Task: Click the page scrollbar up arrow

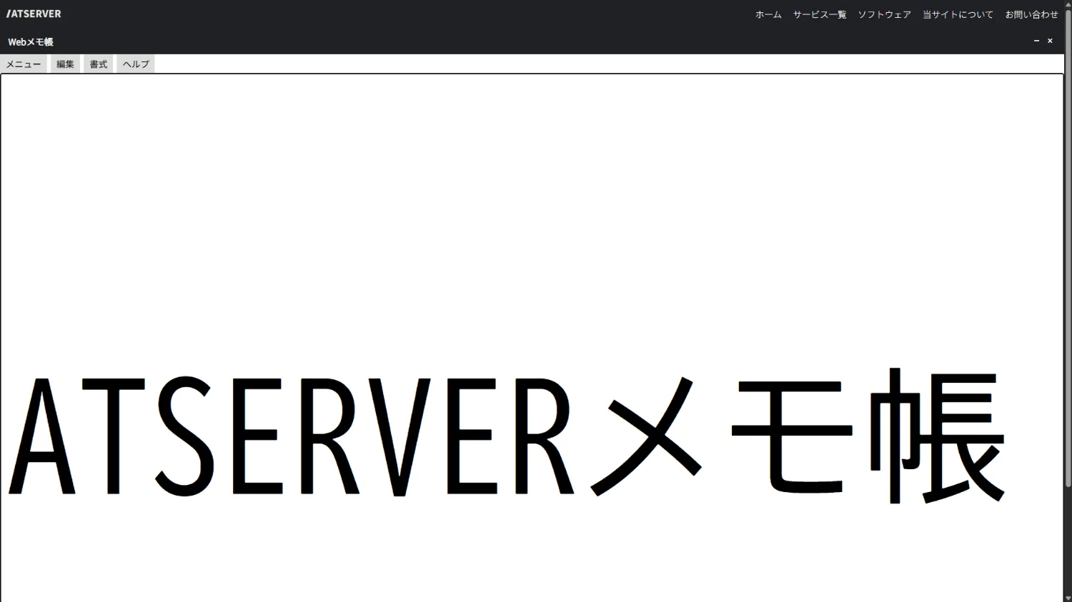Action: point(1068,4)
